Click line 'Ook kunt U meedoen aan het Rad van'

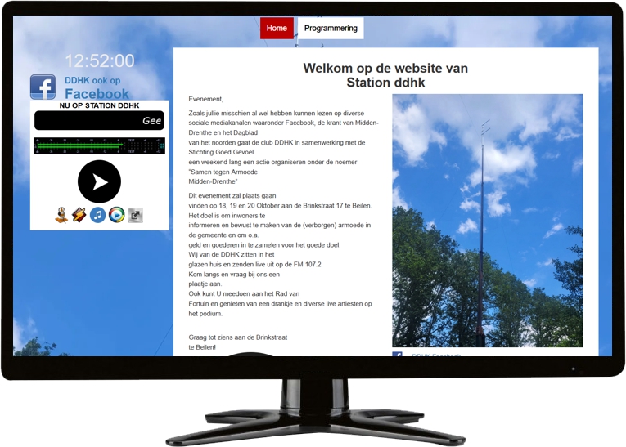244,294
